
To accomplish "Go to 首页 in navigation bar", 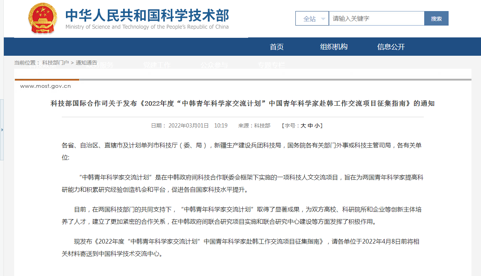I will [x=277, y=47].
